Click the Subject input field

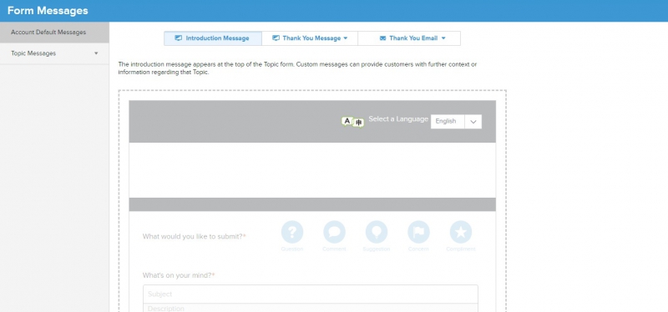coord(311,294)
